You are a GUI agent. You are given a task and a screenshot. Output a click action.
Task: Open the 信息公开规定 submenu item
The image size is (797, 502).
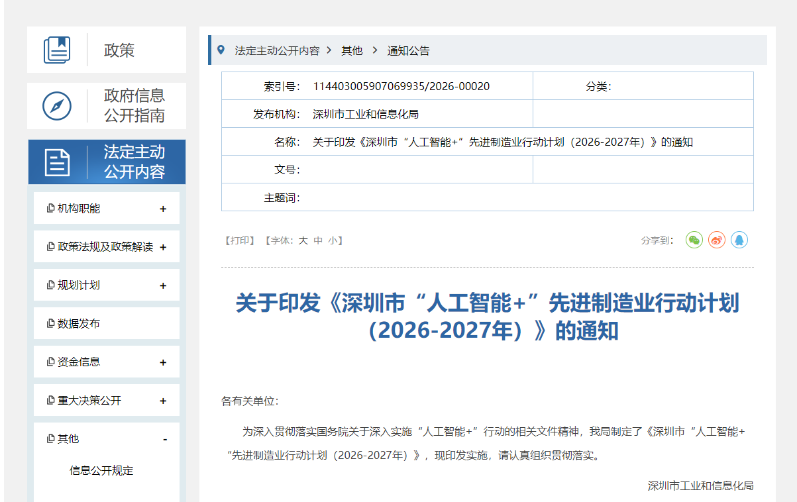101,471
